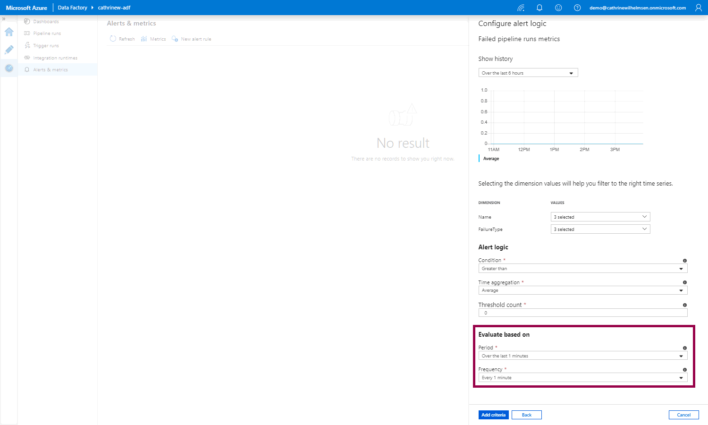Expand the Name dimension values dropdown
This screenshot has width=708, height=425.
[600, 217]
